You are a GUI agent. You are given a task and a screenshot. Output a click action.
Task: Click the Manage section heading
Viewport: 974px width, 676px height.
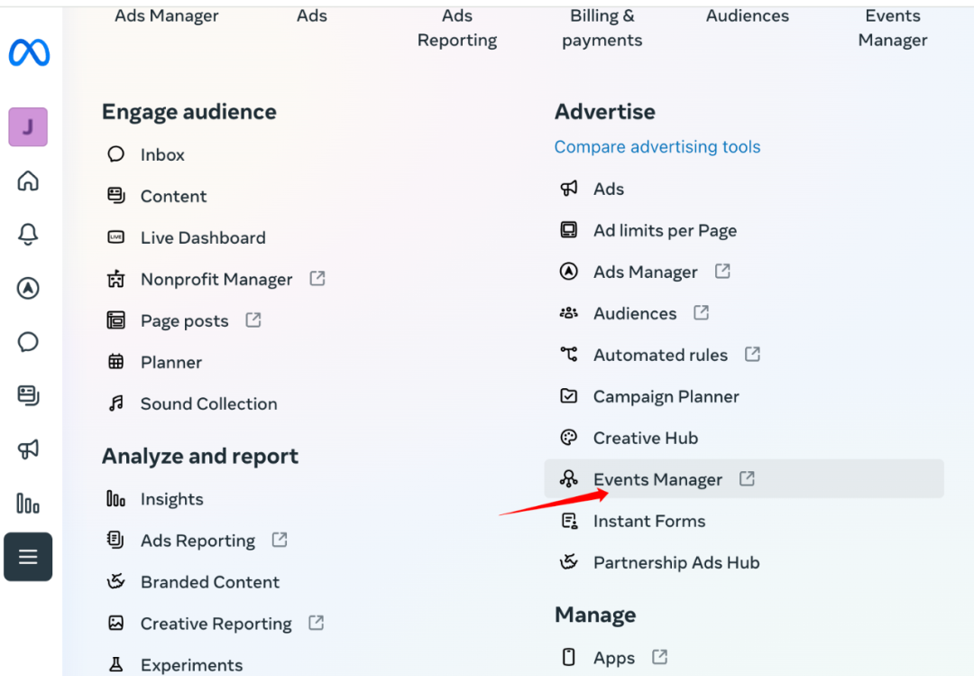click(x=595, y=615)
